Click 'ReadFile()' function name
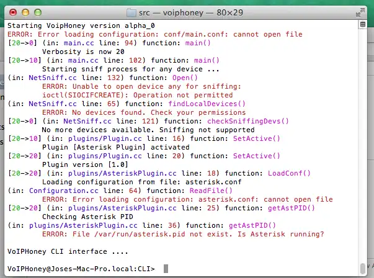 pyautogui.click(x=211, y=191)
